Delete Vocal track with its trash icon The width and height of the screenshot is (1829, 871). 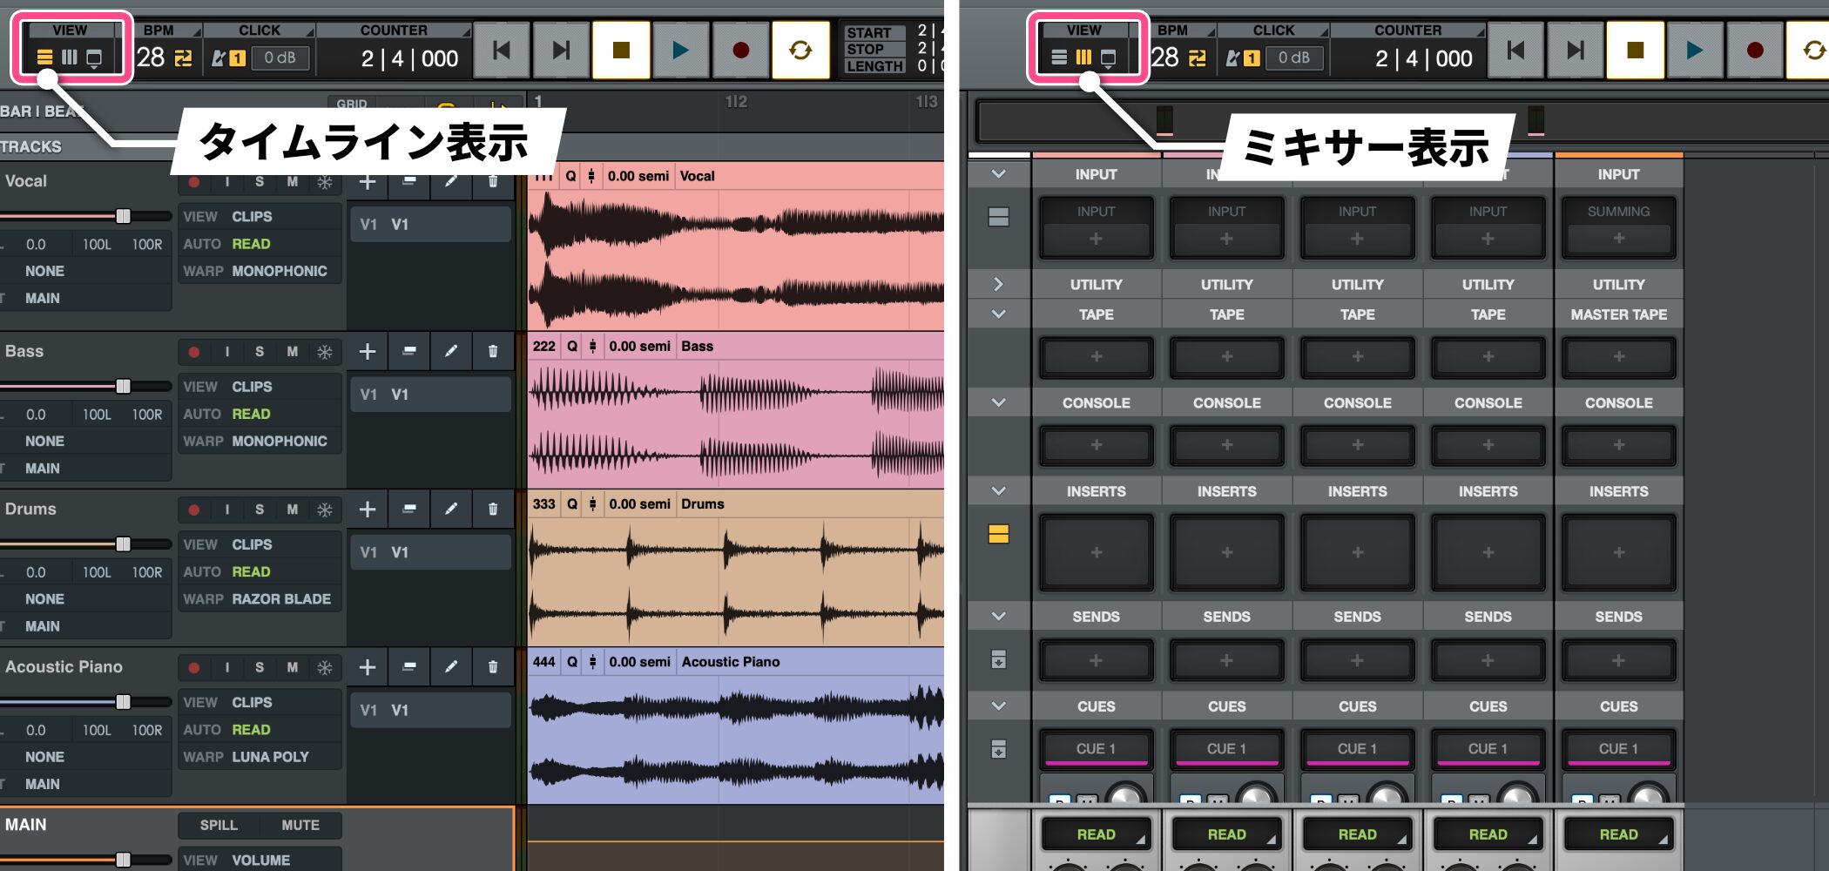click(x=493, y=182)
